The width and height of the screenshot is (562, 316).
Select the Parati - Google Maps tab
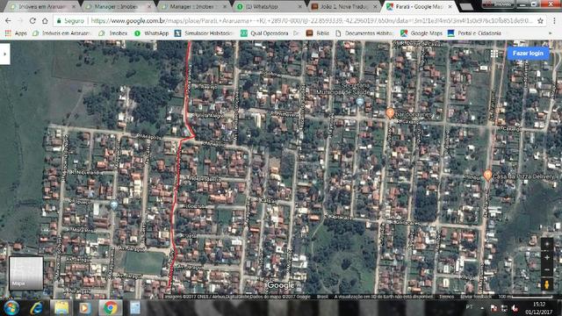click(418, 6)
